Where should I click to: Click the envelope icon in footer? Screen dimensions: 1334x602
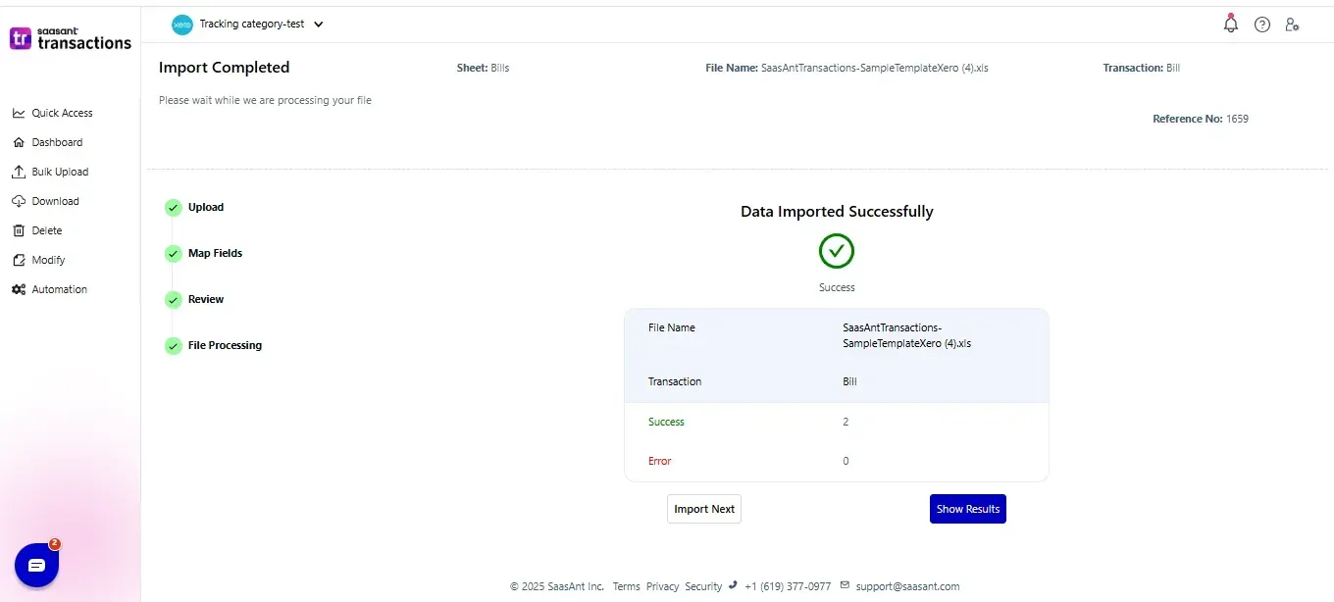tap(846, 585)
